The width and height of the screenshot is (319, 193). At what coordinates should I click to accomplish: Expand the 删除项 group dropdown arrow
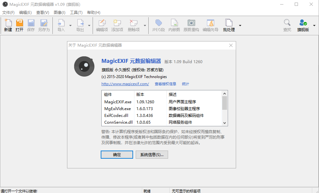145,26
